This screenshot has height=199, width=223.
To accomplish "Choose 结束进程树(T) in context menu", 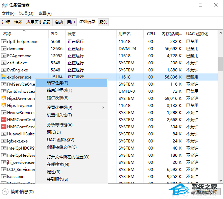I will coord(72,90).
